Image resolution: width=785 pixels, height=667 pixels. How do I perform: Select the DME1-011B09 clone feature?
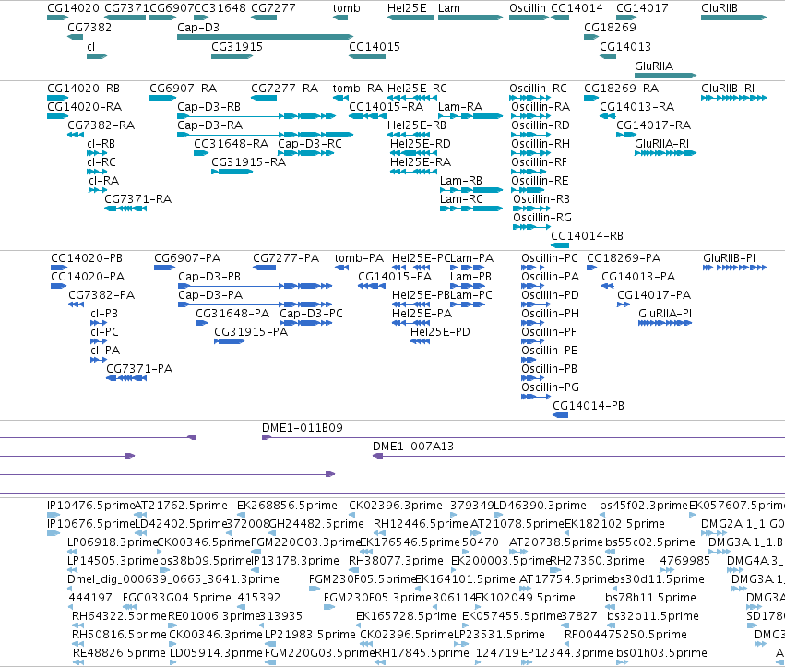coord(523,437)
